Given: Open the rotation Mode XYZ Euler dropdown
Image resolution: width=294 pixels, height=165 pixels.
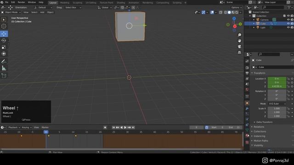Looking at the screenshot, I should pos(277,104).
